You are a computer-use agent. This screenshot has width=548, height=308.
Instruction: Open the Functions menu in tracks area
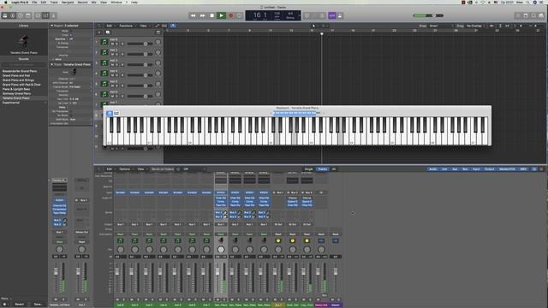pos(127,26)
